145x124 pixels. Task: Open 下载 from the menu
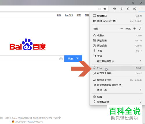(x=117, y=51)
